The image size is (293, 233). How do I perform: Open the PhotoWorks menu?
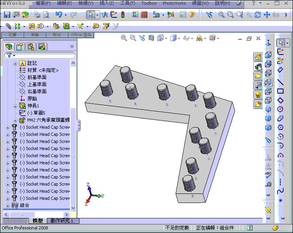click(174, 3)
